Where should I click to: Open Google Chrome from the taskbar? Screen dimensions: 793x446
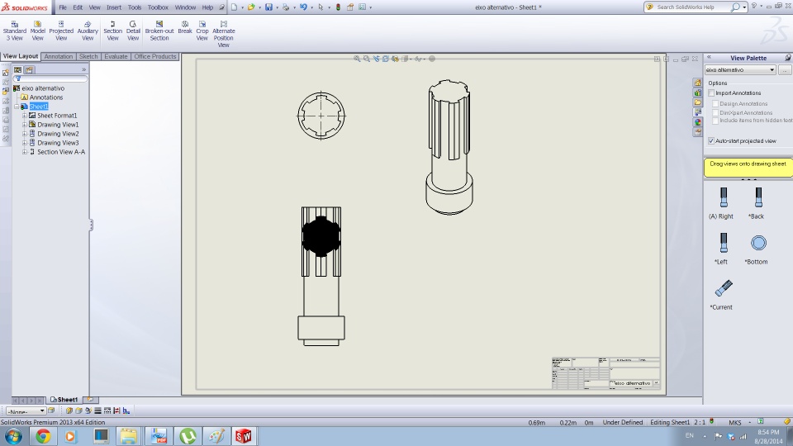(43, 436)
